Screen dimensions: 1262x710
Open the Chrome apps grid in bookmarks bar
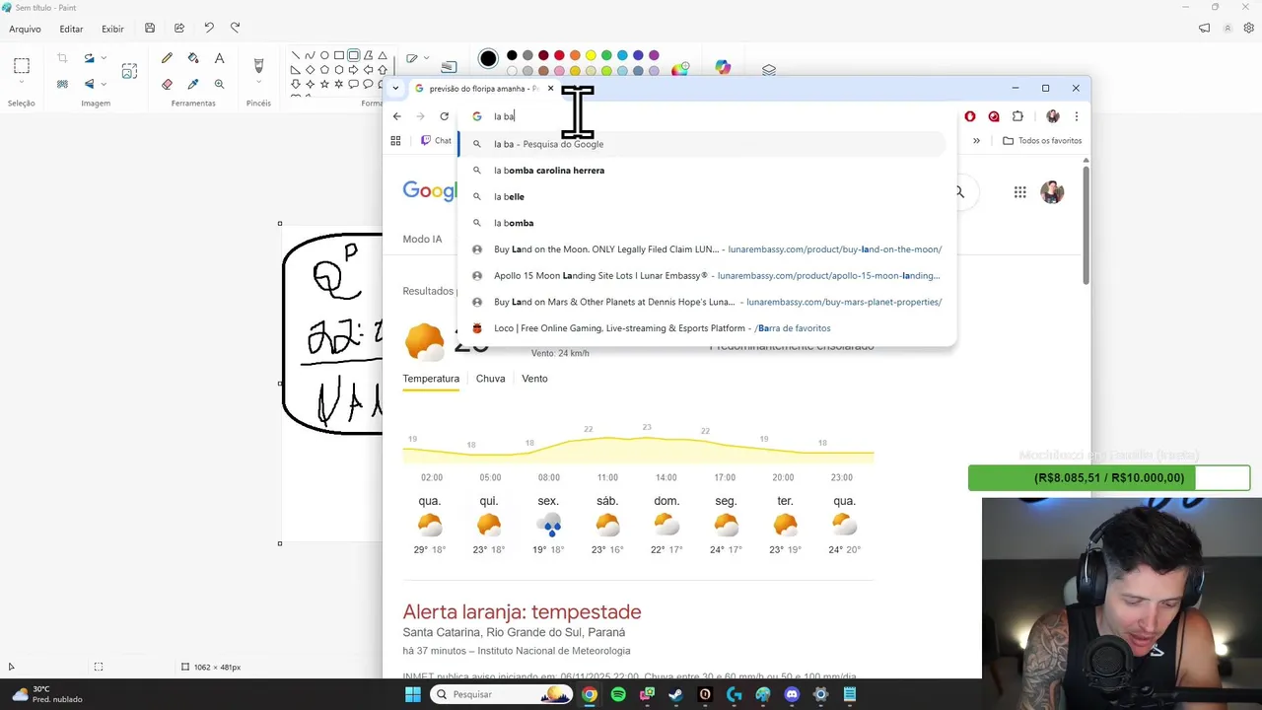pos(395,141)
